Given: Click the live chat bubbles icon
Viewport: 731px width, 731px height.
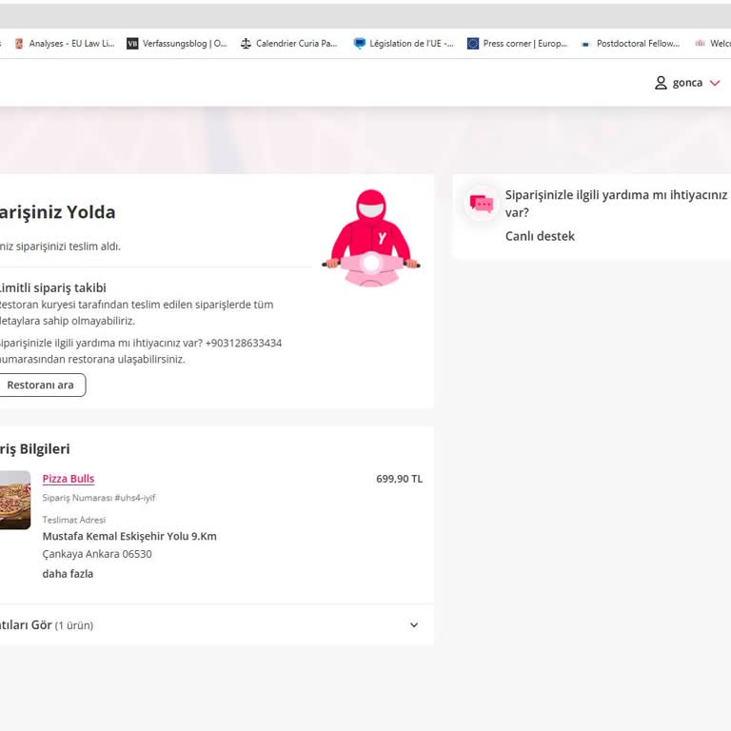Looking at the screenshot, I should point(482,204).
